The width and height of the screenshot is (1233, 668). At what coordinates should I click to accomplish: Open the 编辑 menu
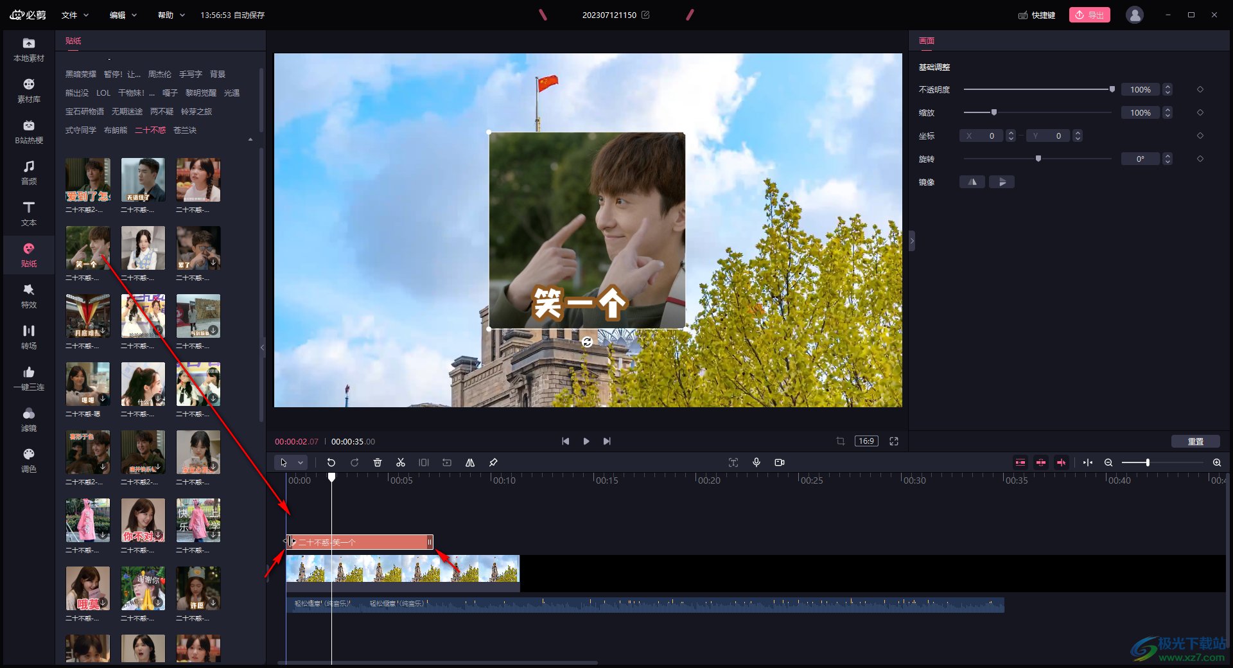[123, 15]
